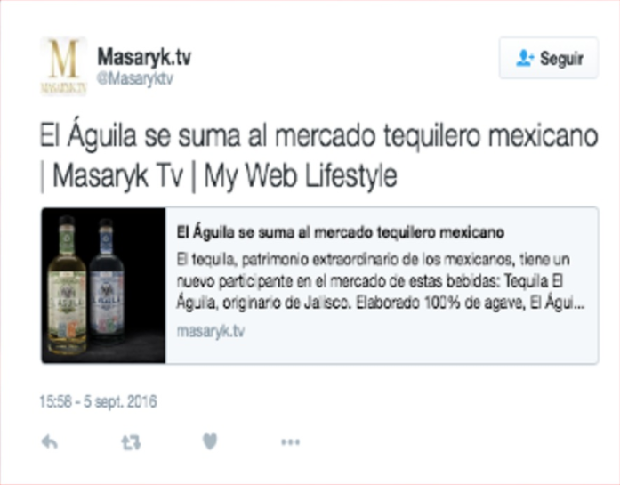Click the small MASARYK.TV caption under the avatar

click(x=63, y=88)
